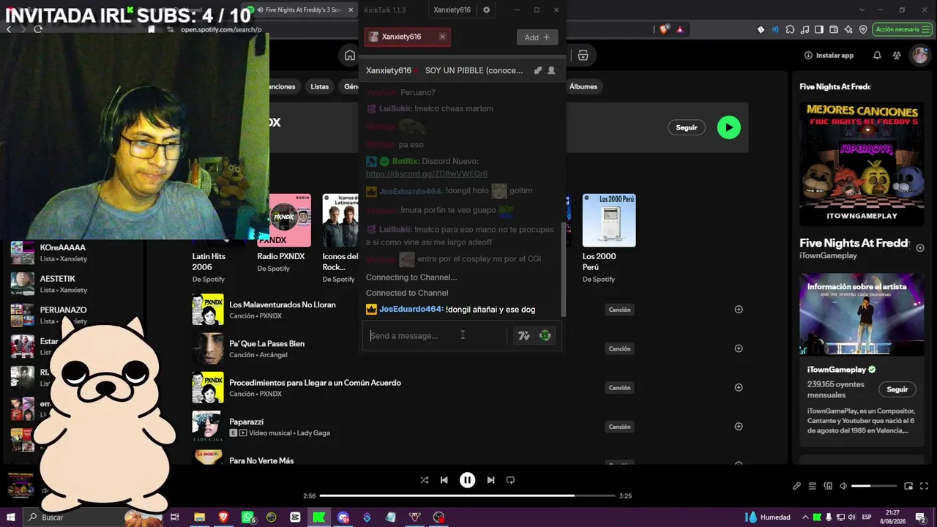Open the browser extensions puzzle icon
937x527 pixels.
(790, 29)
